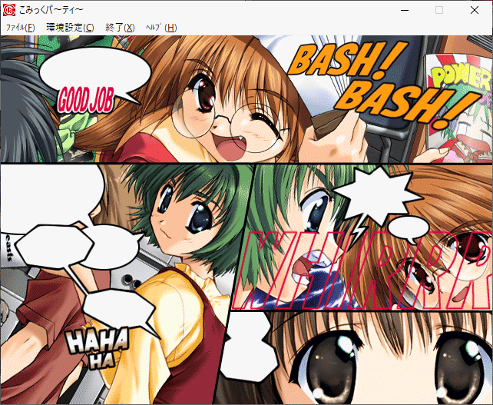Open the ヘルプ(H) menu

(161, 28)
